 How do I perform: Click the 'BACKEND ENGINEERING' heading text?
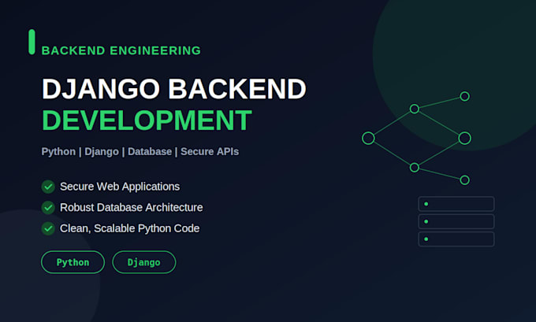(121, 50)
